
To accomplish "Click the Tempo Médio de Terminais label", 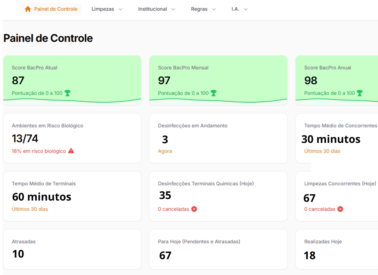I will click(44, 184).
